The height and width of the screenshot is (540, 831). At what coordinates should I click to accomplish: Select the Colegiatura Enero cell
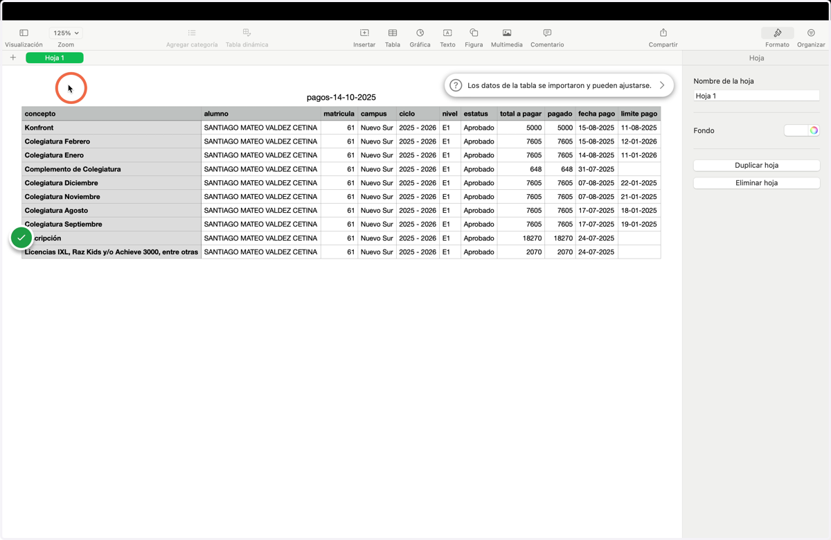pyautogui.click(x=111, y=155)
